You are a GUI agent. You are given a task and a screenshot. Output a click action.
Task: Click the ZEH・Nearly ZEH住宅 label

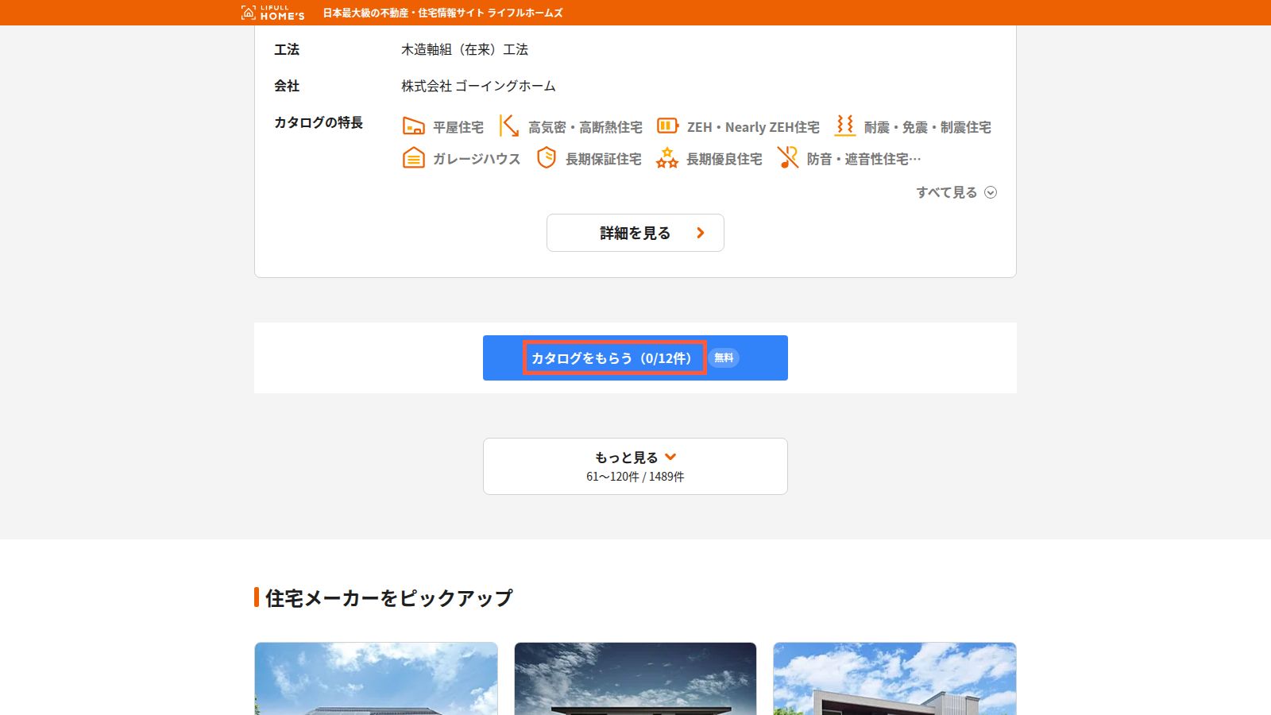[x=753, y=127]
